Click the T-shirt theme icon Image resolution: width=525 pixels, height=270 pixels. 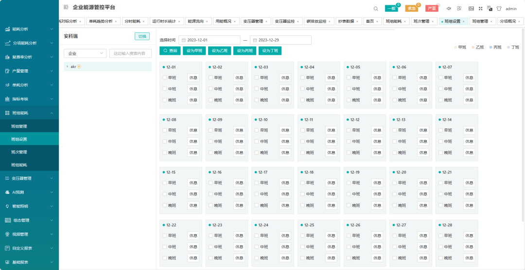(x=499, y=9)
